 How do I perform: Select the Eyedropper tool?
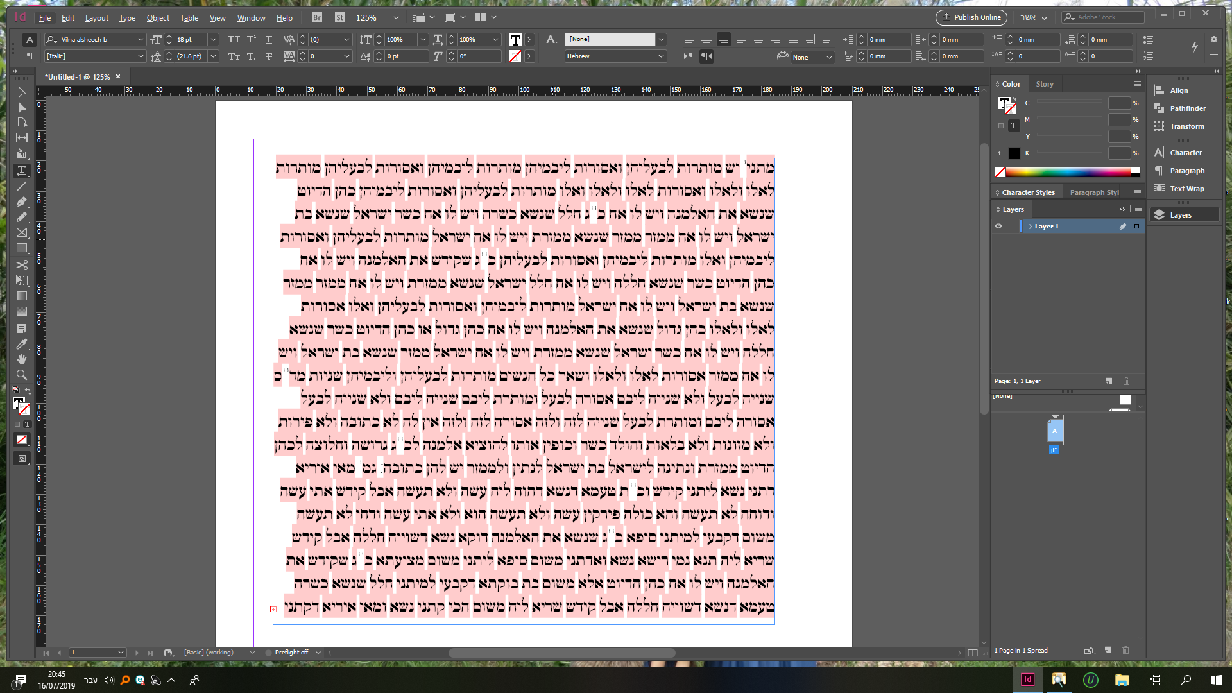tap(22, 344)
